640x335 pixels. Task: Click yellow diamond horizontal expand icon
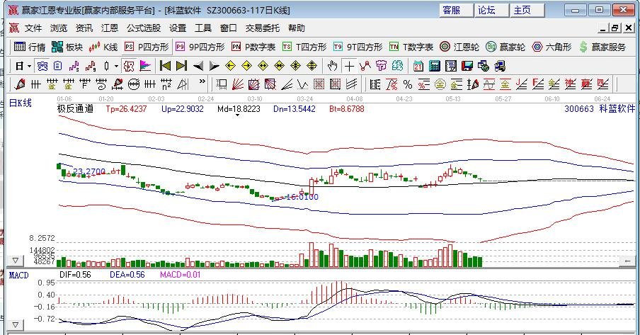point(263,66)
